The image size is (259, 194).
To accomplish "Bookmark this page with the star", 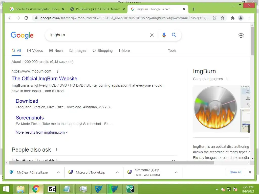I will 223,18.
